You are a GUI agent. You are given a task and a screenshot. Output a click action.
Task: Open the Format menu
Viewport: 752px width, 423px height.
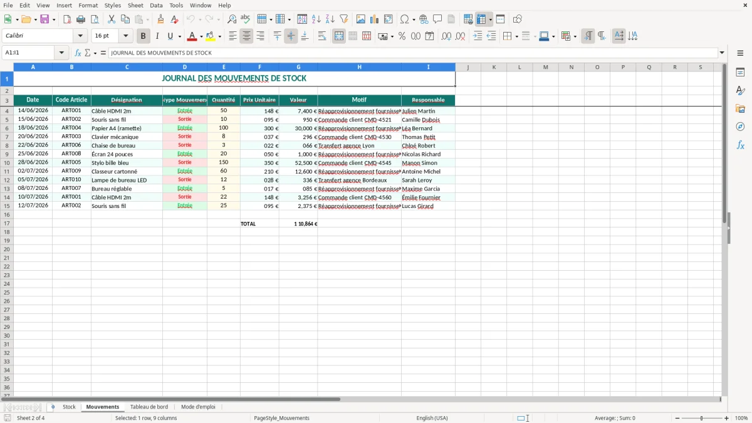point(88,5)
